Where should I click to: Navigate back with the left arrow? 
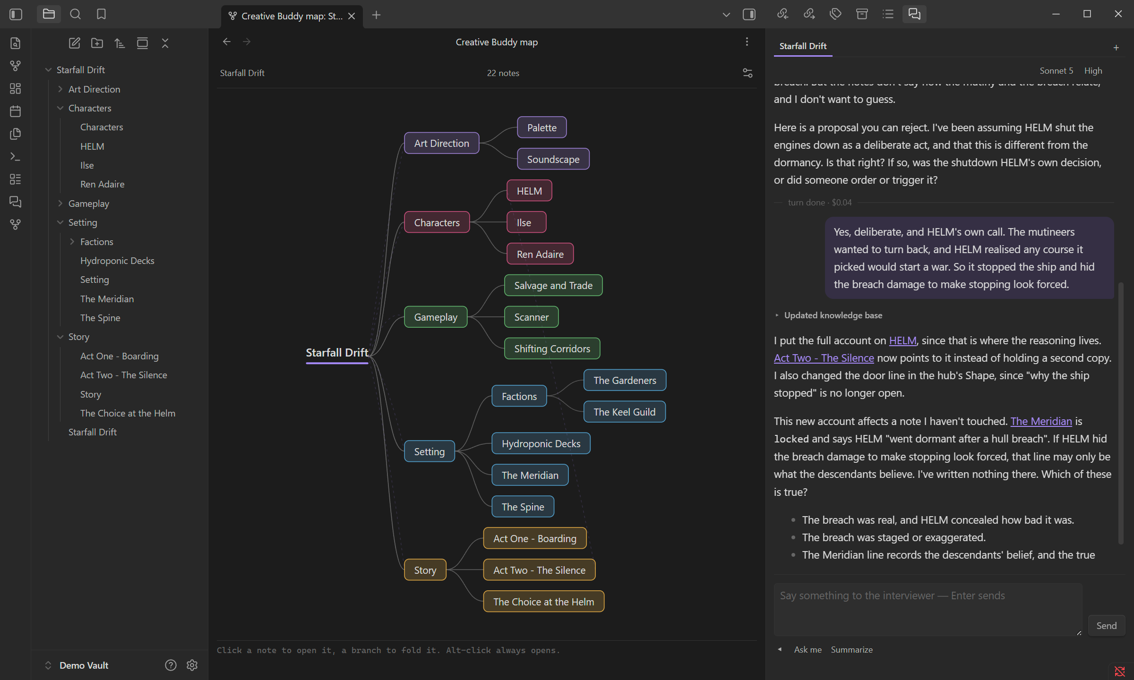click(227, 42)
